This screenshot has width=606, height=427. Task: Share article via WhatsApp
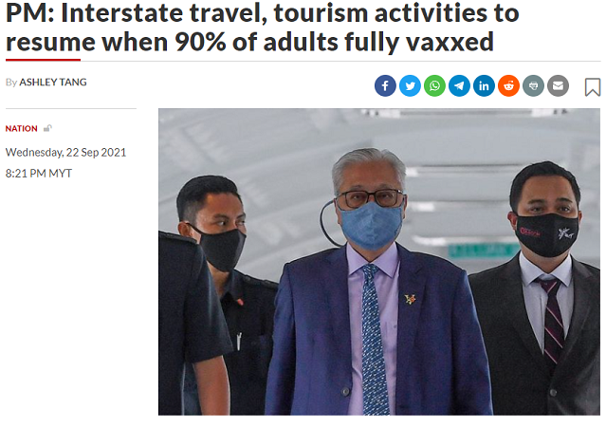click(434, 85)
